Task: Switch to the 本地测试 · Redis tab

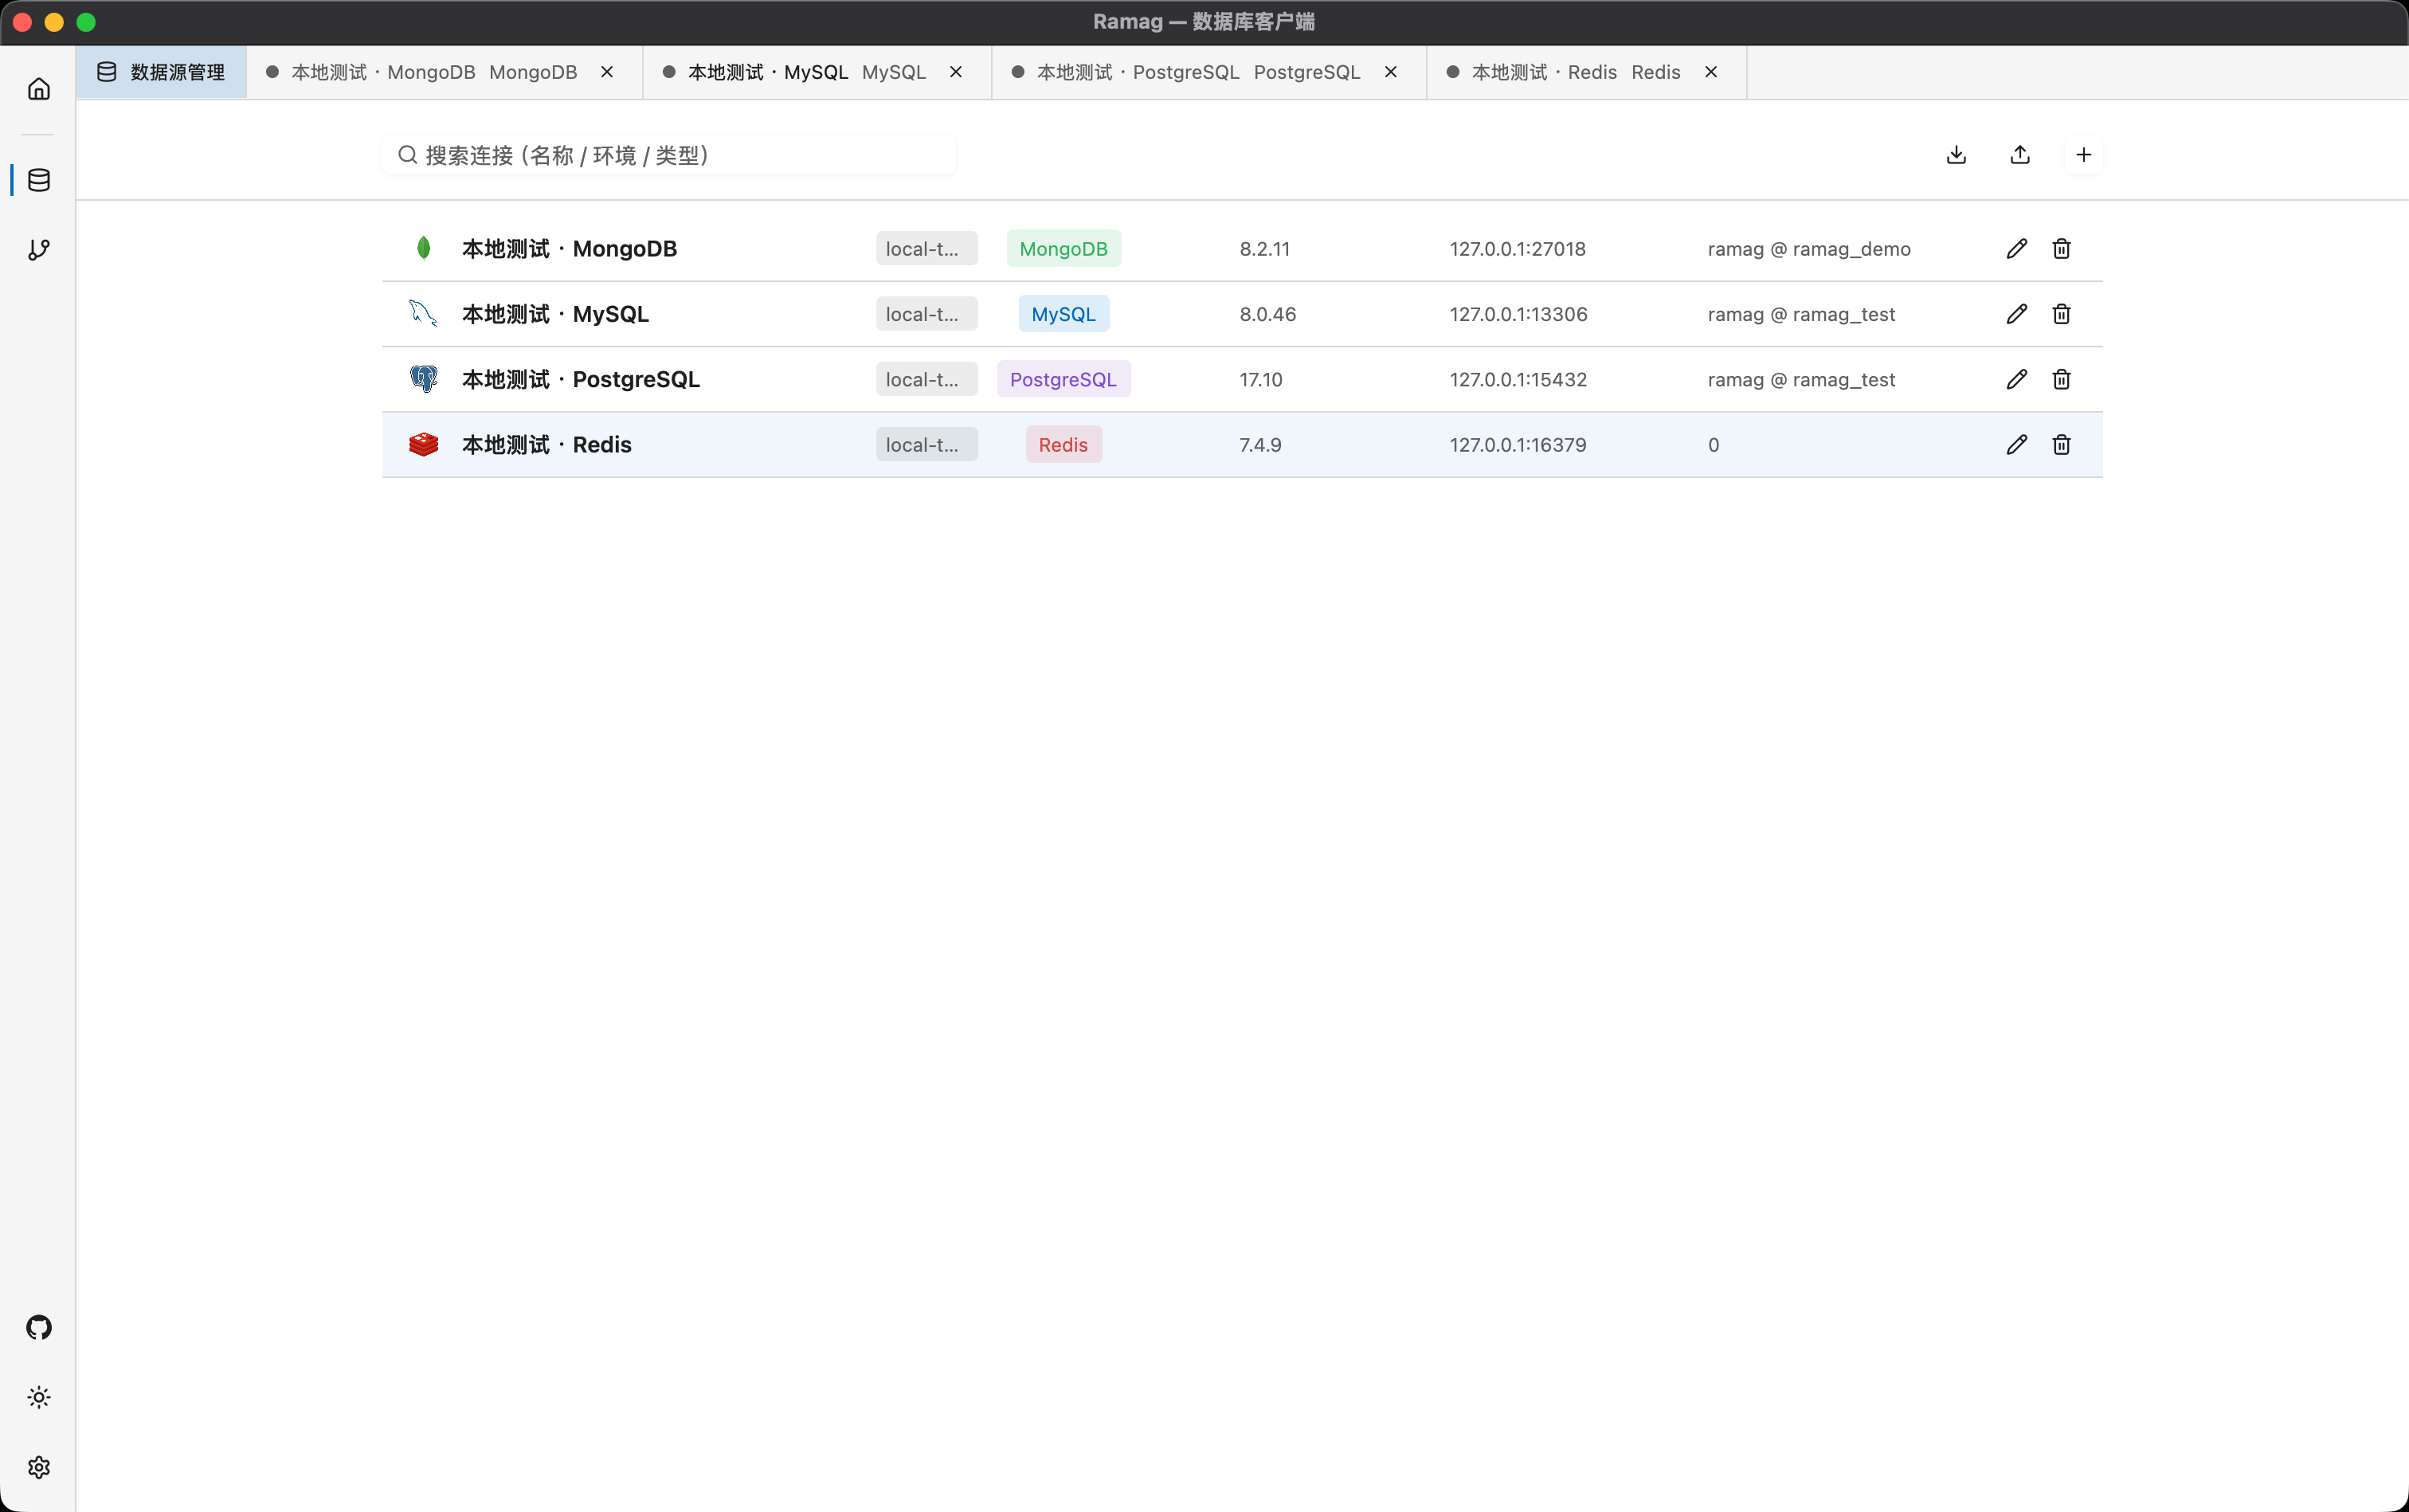Action: [x=1586, y=72]
